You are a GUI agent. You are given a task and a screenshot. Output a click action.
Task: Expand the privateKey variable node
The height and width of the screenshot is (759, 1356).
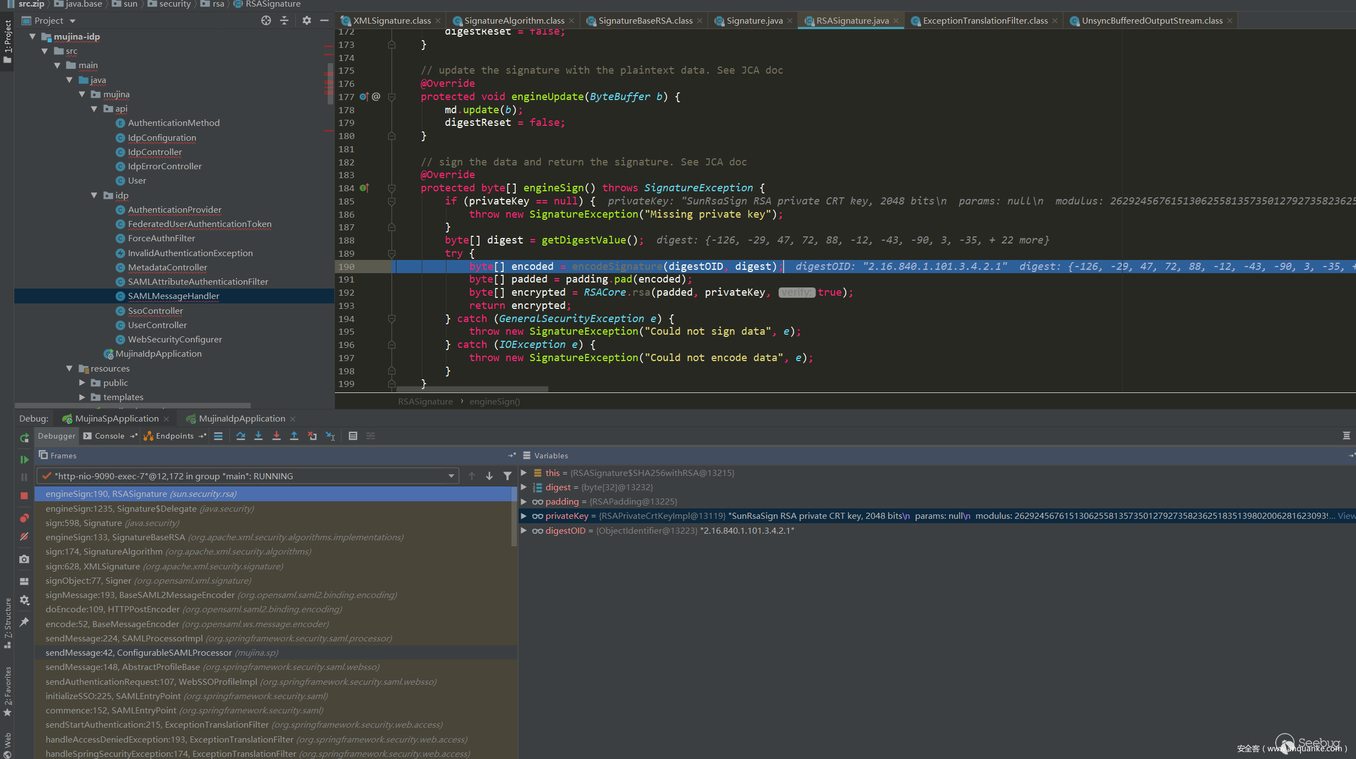click(x=524, y=516)
